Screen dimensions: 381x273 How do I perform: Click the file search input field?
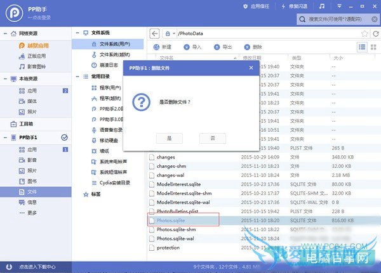338,19
